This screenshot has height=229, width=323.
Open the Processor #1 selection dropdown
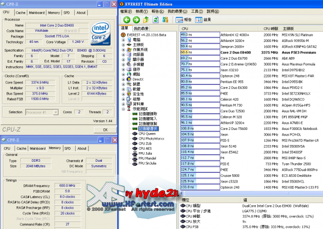pos(56,112)
